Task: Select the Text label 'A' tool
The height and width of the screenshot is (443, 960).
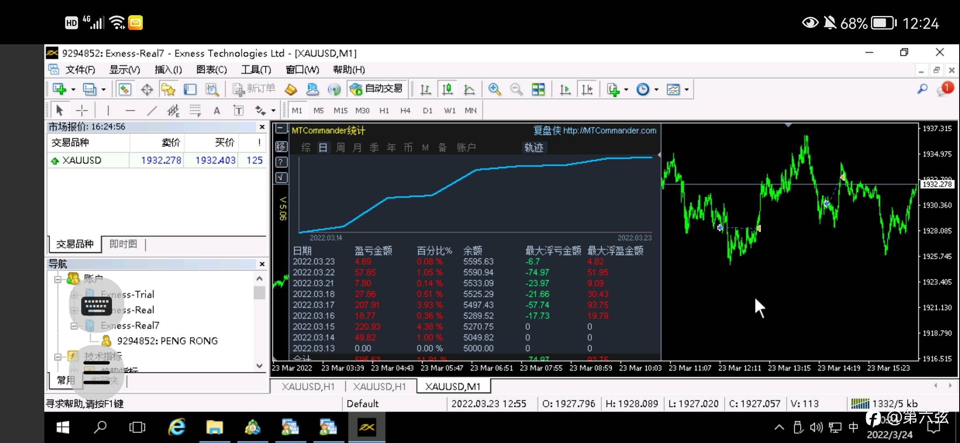Action: pos(217,110)
